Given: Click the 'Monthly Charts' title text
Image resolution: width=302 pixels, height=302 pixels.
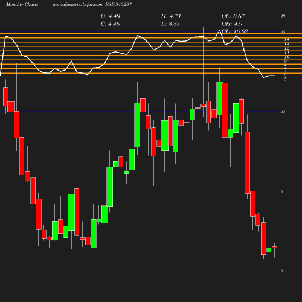Looking at the screenshot, I should click(22, 5).
